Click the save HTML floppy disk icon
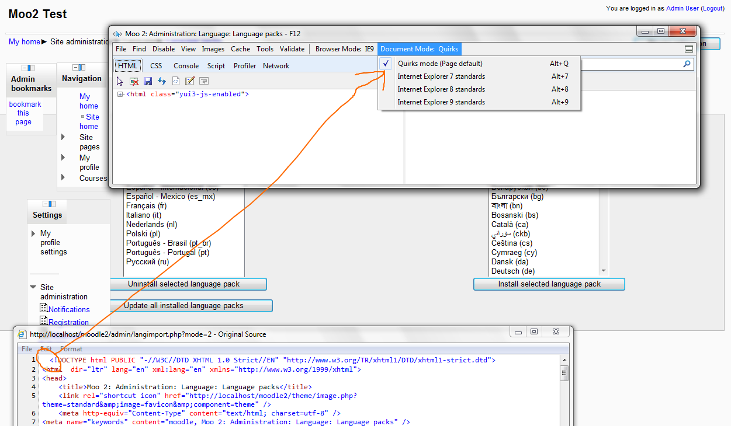 (148, 81)
